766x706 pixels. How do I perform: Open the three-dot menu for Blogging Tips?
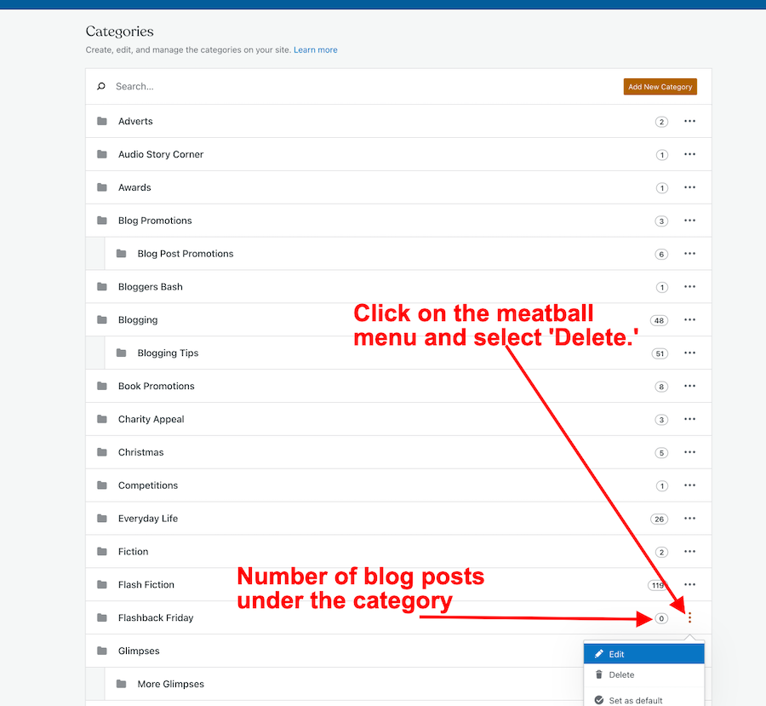tap(689, 353)
